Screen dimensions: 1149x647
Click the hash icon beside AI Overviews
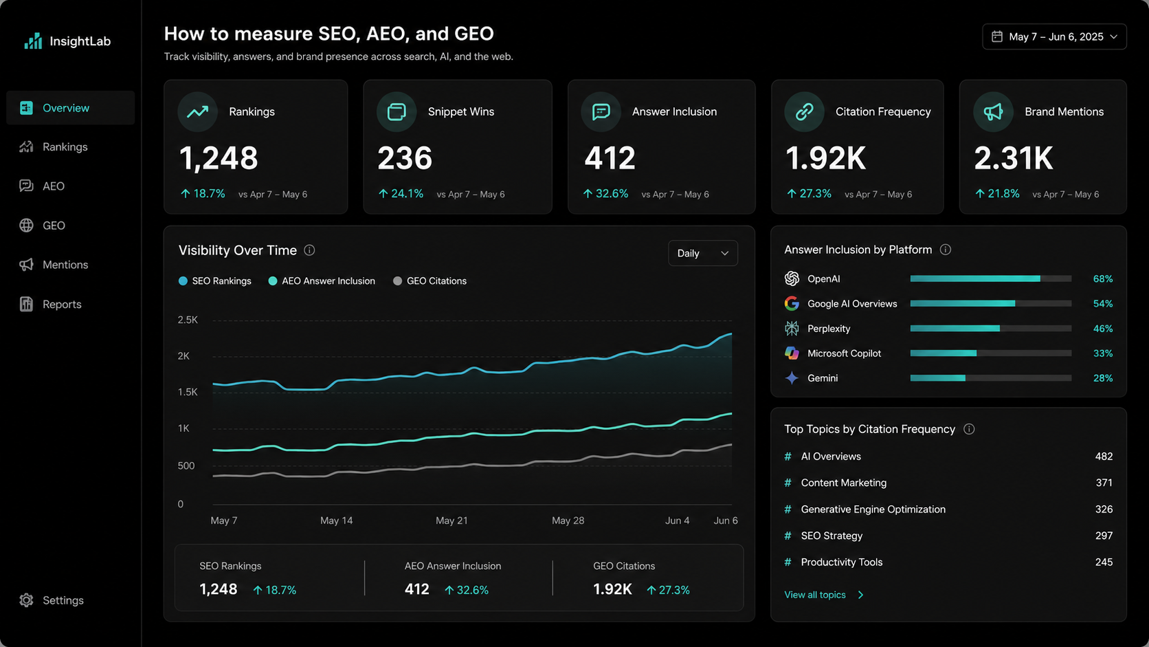pyautogui.click(x=788, y=457)
